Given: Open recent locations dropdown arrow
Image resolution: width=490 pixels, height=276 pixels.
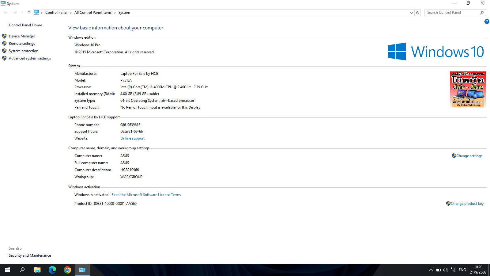Looking at the screenshot, I should (22, 13).
